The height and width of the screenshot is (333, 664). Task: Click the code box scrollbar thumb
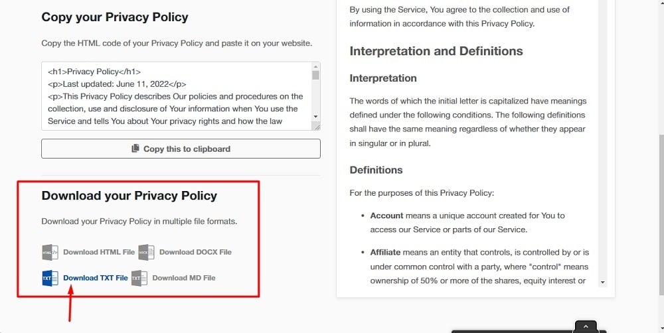coord(315,75)
